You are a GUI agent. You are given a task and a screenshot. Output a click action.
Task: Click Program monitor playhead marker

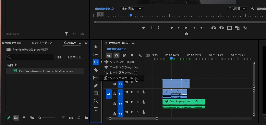pos(131,15)
